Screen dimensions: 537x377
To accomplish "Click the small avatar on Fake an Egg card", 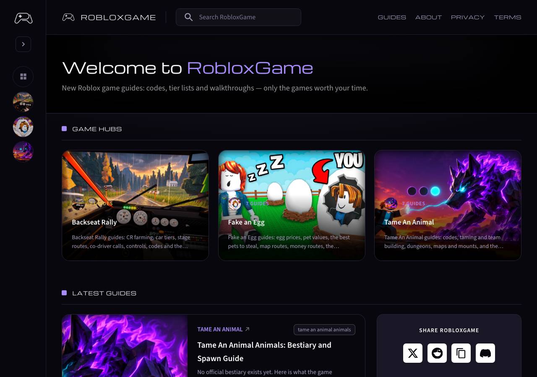I will pos(235,204).
